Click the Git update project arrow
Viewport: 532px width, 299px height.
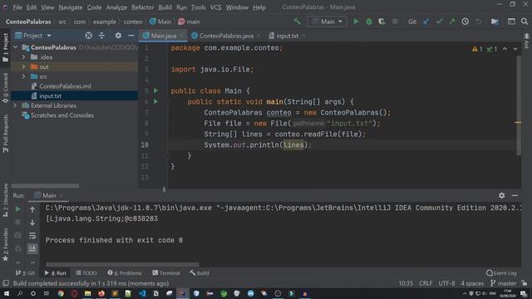click(426, 22)
